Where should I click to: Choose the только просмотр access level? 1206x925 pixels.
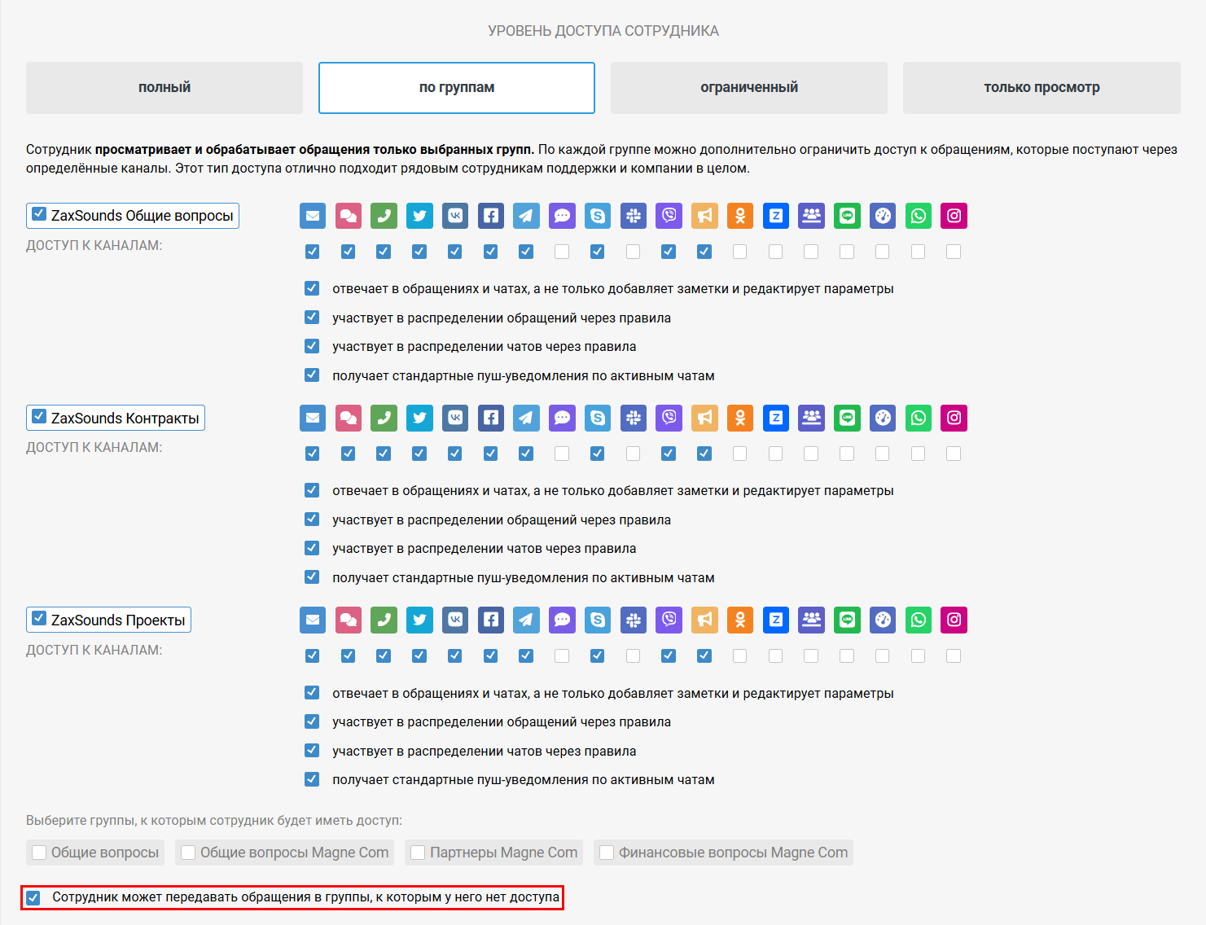point(1041,88)
